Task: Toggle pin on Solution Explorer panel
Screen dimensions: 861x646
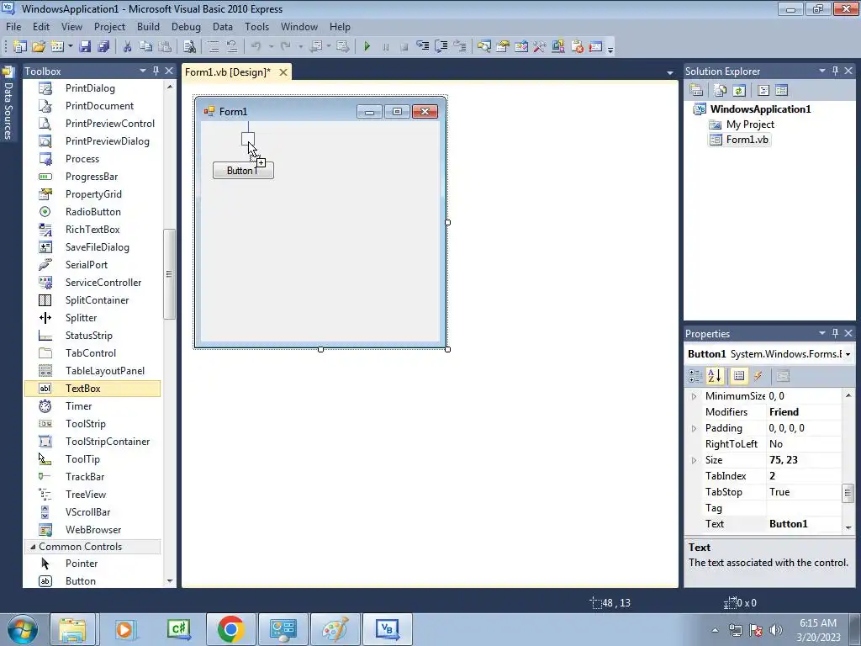Action: [835, 71]
